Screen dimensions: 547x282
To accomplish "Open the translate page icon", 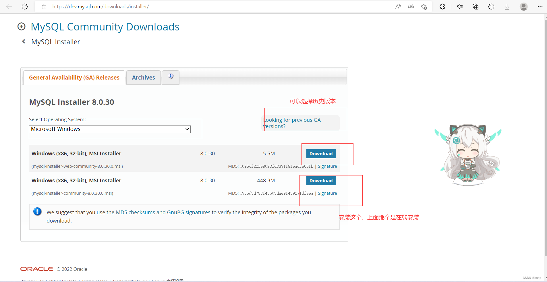I will click(x=411, y=6).
